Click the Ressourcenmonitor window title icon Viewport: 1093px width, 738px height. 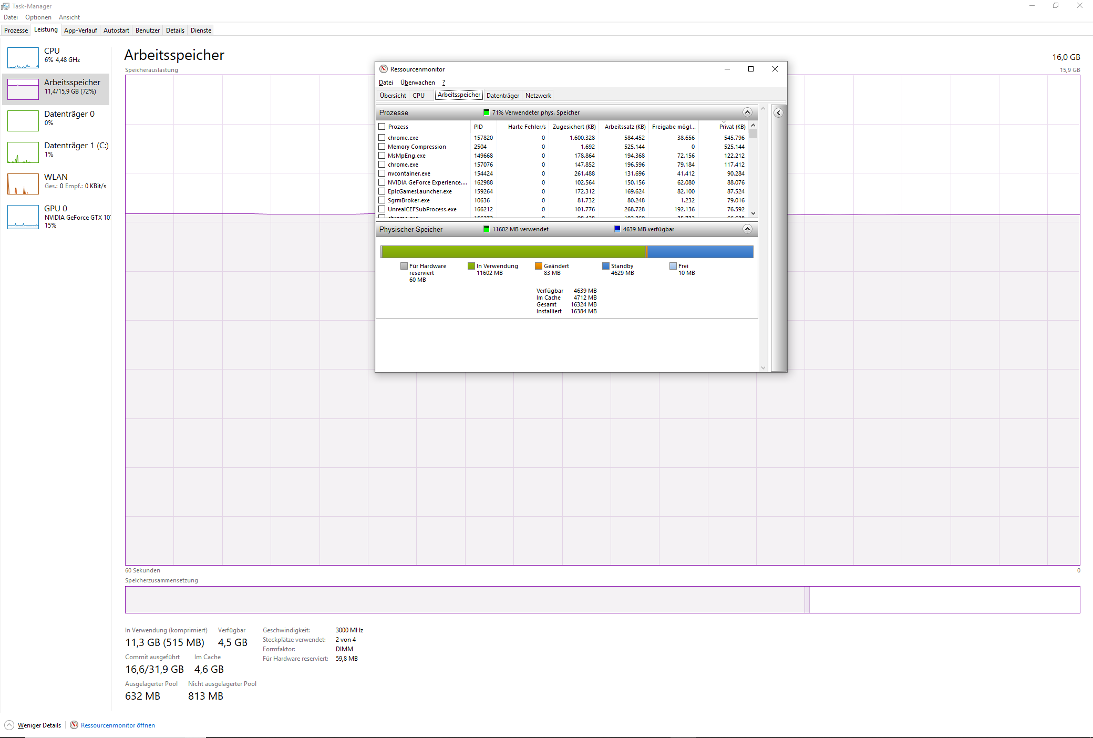tap(384, 69)
